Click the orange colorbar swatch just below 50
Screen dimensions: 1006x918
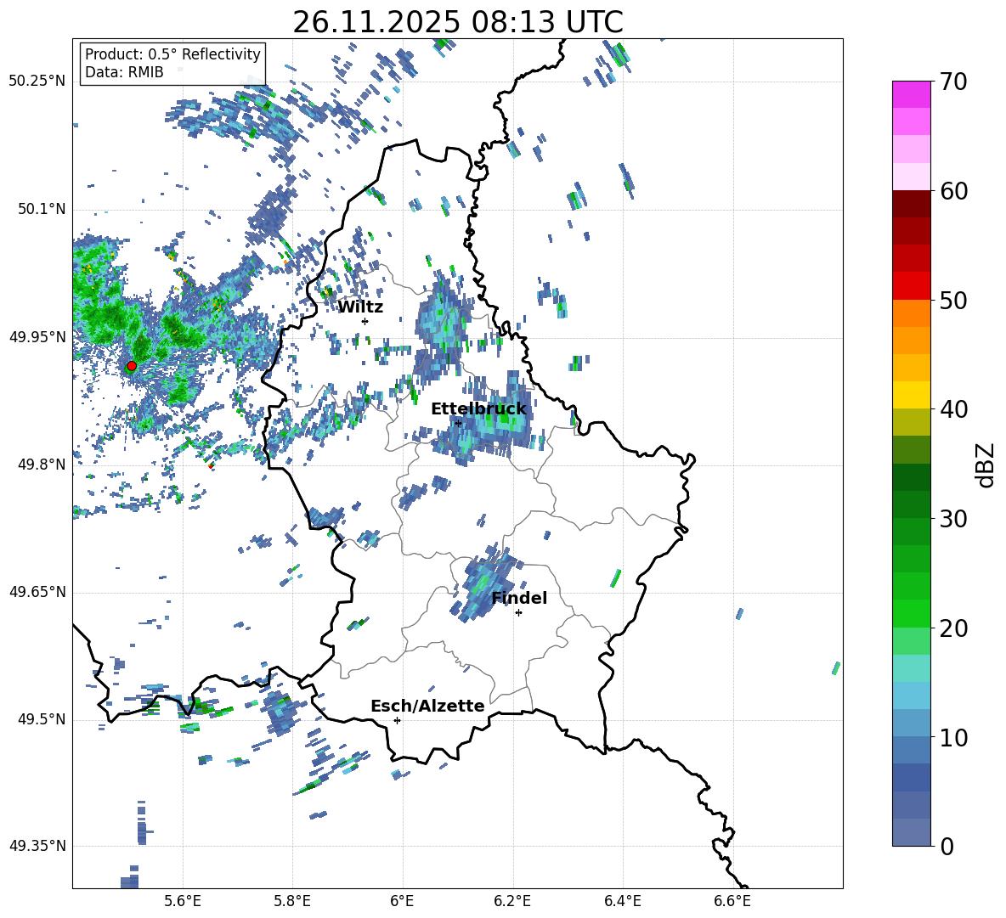[911, 313]
